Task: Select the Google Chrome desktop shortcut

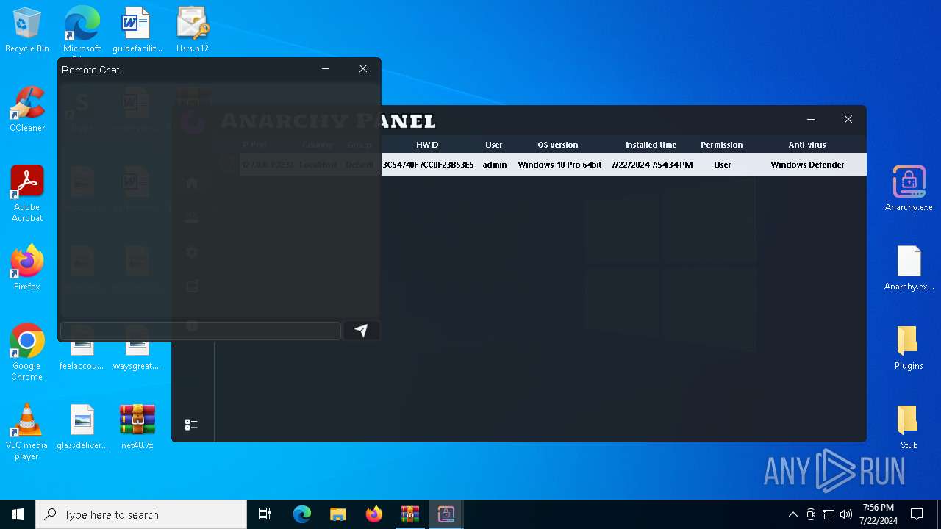Action: tap(27, 352)
